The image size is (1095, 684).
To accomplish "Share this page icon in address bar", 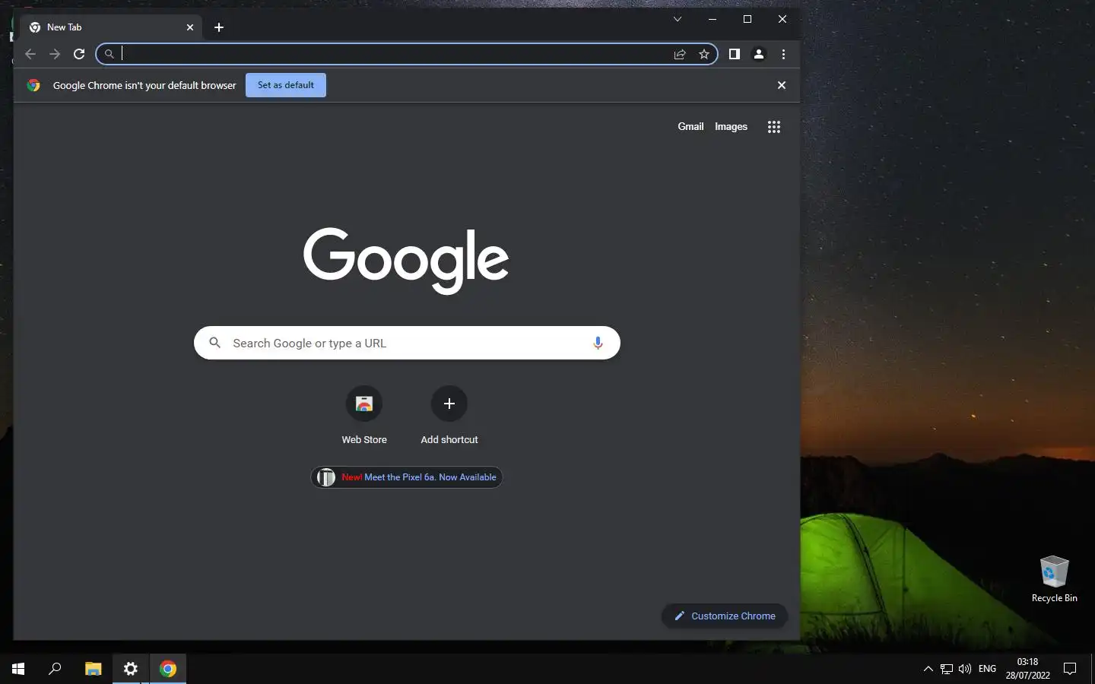I will click(680, 54).
